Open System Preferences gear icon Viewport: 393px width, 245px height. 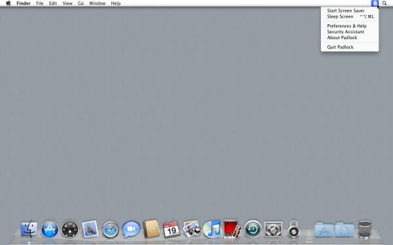coord(273,229)
